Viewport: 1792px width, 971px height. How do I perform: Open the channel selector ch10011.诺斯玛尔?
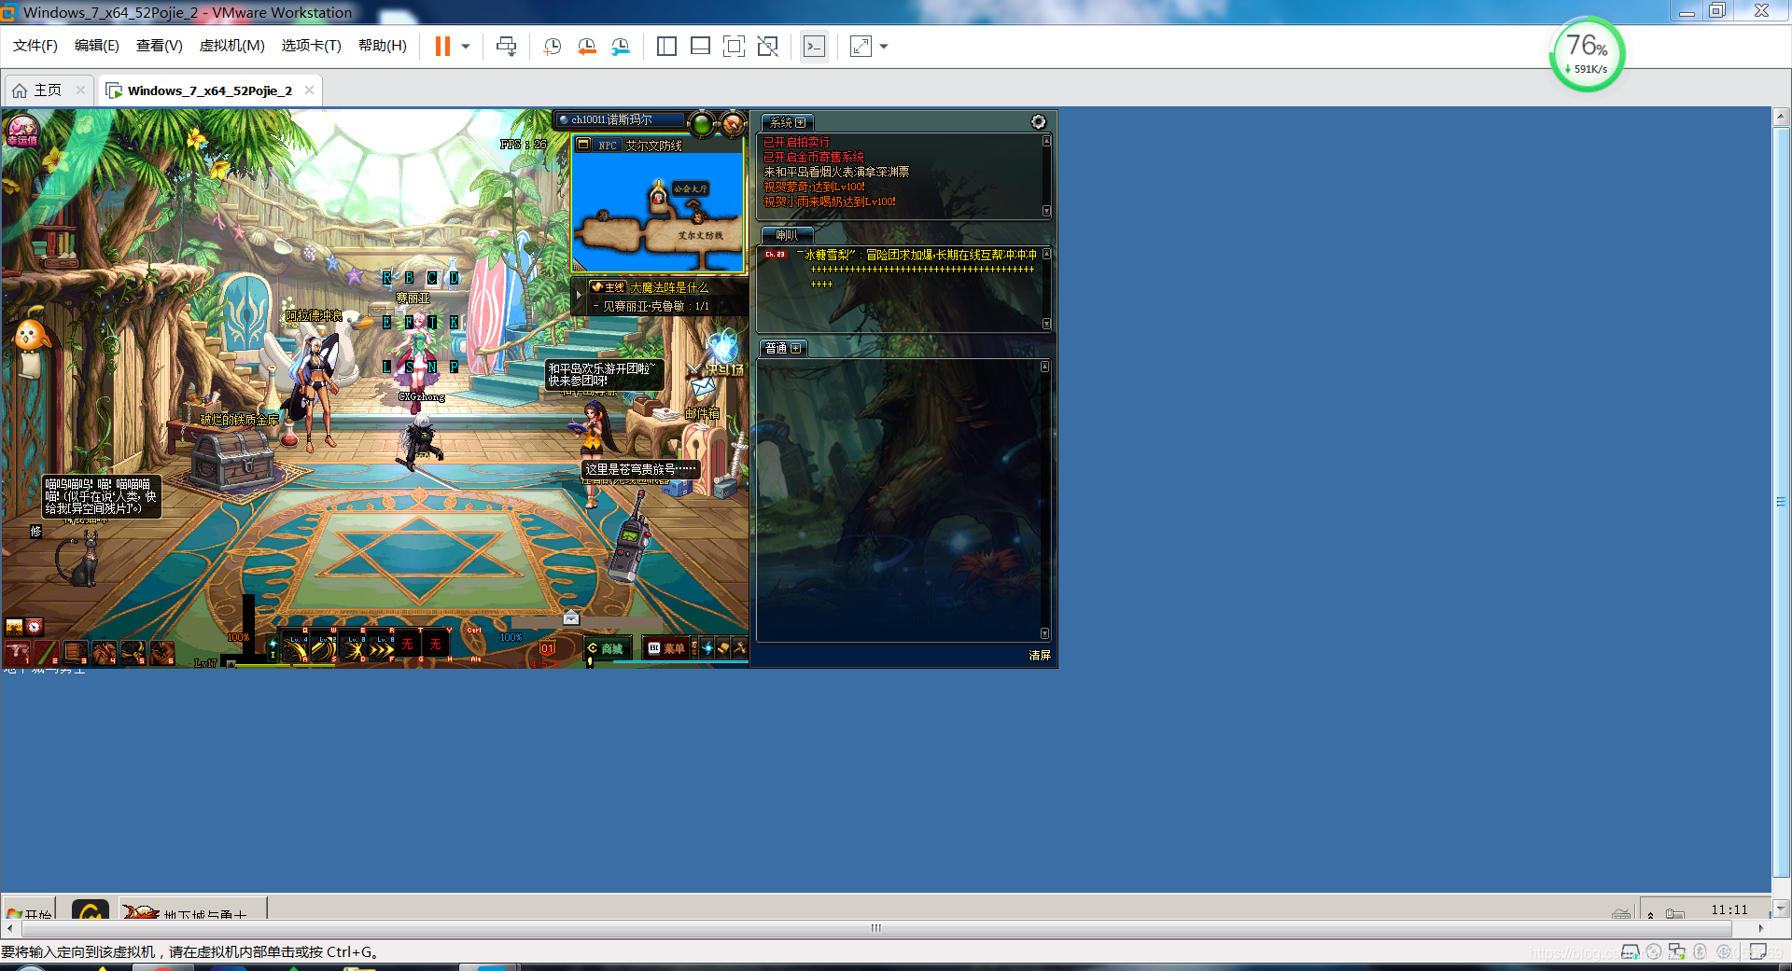click(x=619, y=119)
